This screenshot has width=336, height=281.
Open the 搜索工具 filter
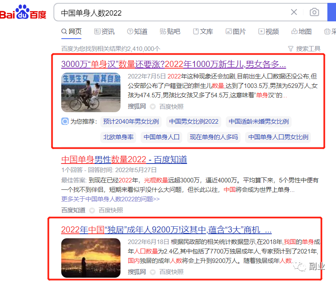304,48
